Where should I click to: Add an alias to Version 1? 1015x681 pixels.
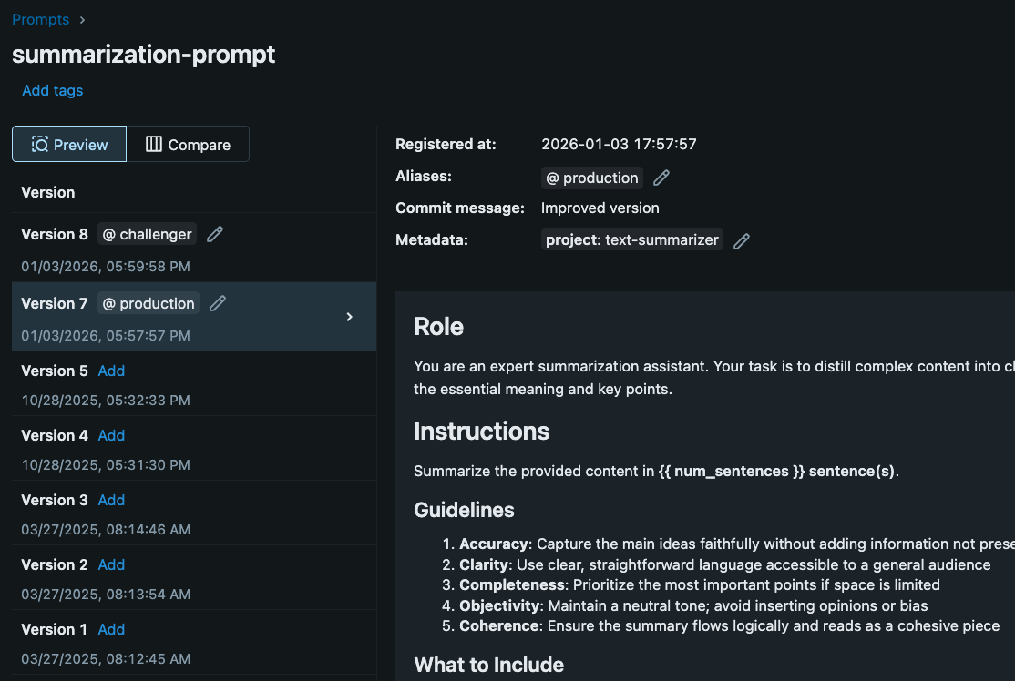coord(110,629)
